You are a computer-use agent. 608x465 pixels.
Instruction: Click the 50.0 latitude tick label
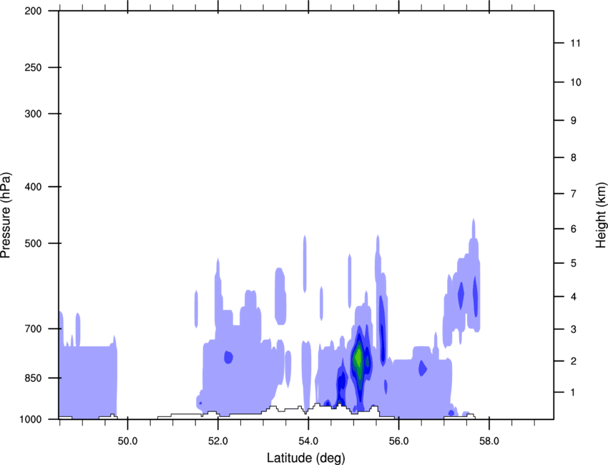(x=127, y=440)
